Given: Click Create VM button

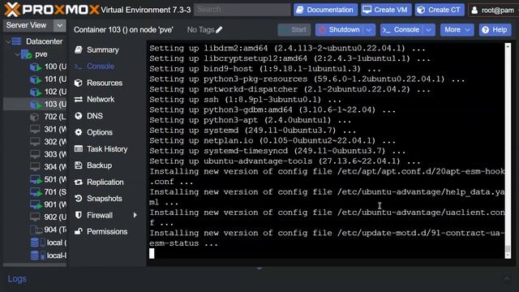Looking at the screenshot, I should point(386,10).
